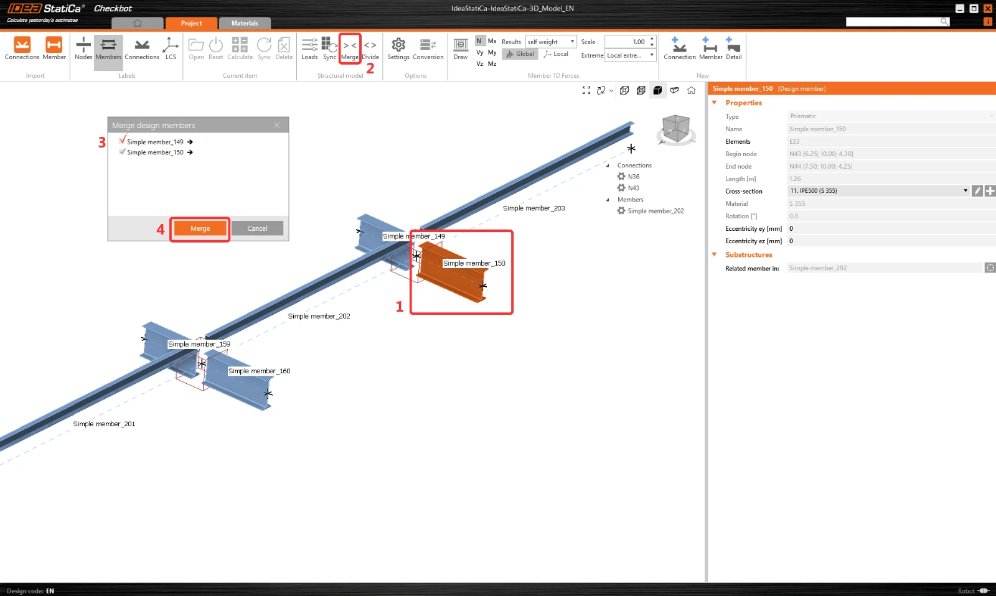Toggle Simple member_150 checkbox

click(x=123, y=152)
